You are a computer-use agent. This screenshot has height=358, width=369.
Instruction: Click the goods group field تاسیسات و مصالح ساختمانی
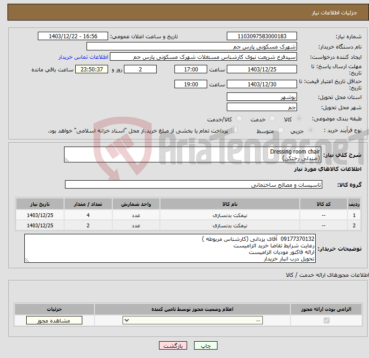(x=194, y=185)
